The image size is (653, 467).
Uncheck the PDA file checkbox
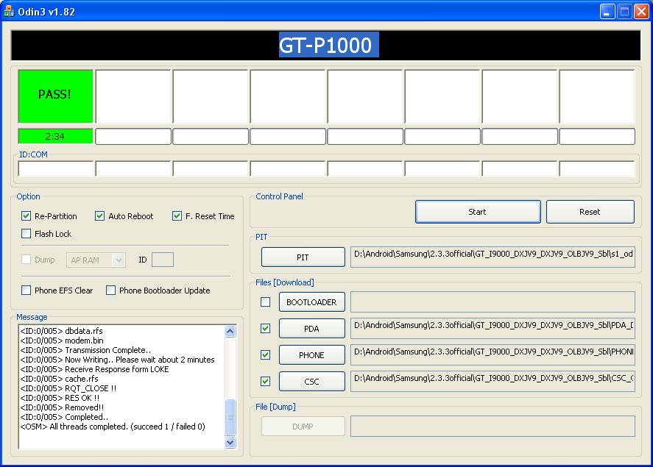(265, 329)
